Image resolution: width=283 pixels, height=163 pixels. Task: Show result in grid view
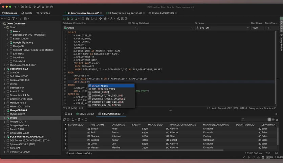tap(269, 120)
